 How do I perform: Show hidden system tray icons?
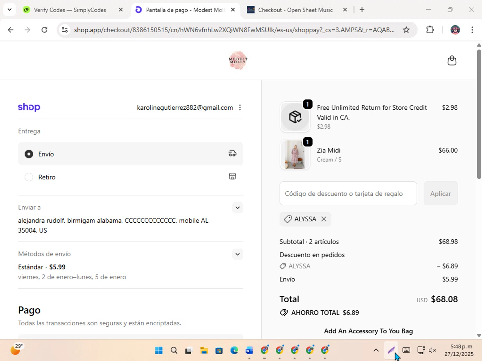[376, 350]
